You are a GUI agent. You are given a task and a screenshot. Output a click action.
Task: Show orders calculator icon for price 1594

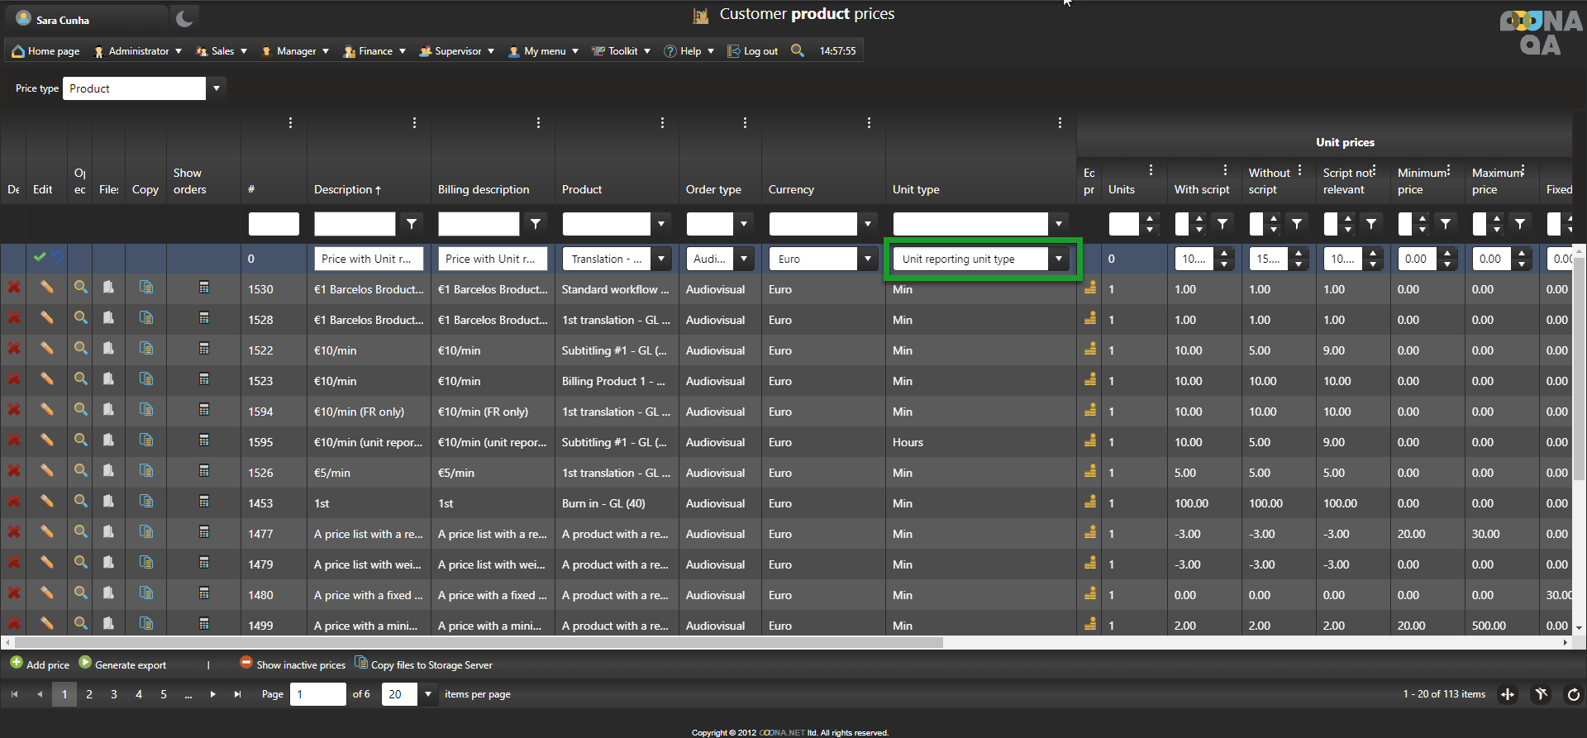[x=204, y=410]
